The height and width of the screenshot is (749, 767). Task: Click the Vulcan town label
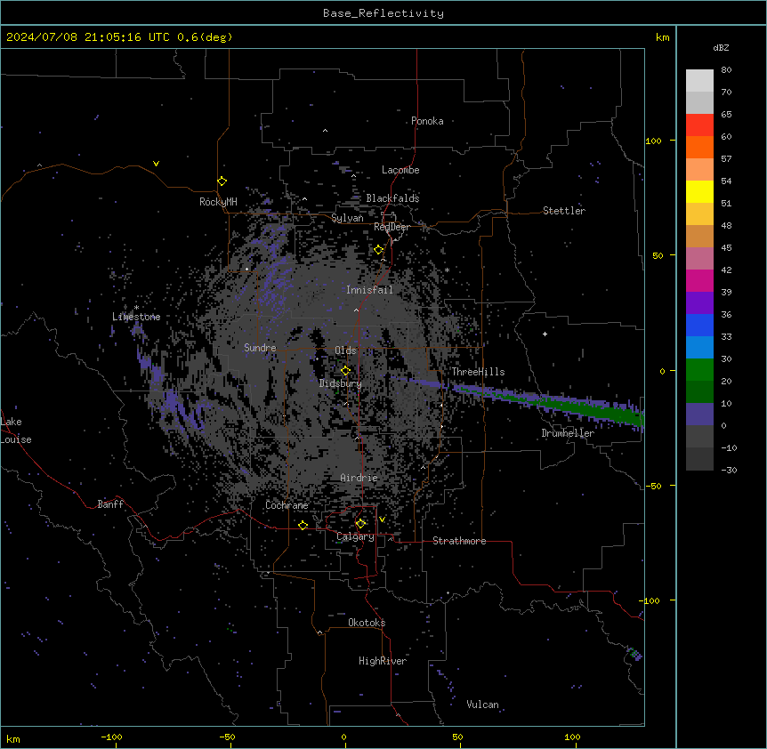click(x=483, y=705)
